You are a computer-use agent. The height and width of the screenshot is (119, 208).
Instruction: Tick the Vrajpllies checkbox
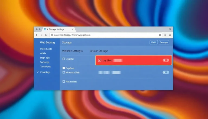coord(64,59)
